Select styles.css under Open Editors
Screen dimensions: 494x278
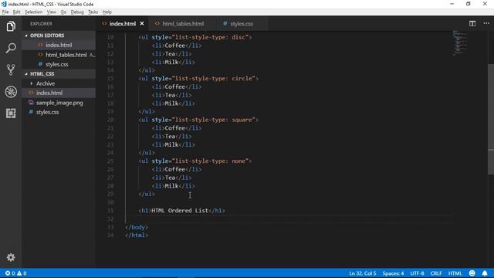pos(59,64)
